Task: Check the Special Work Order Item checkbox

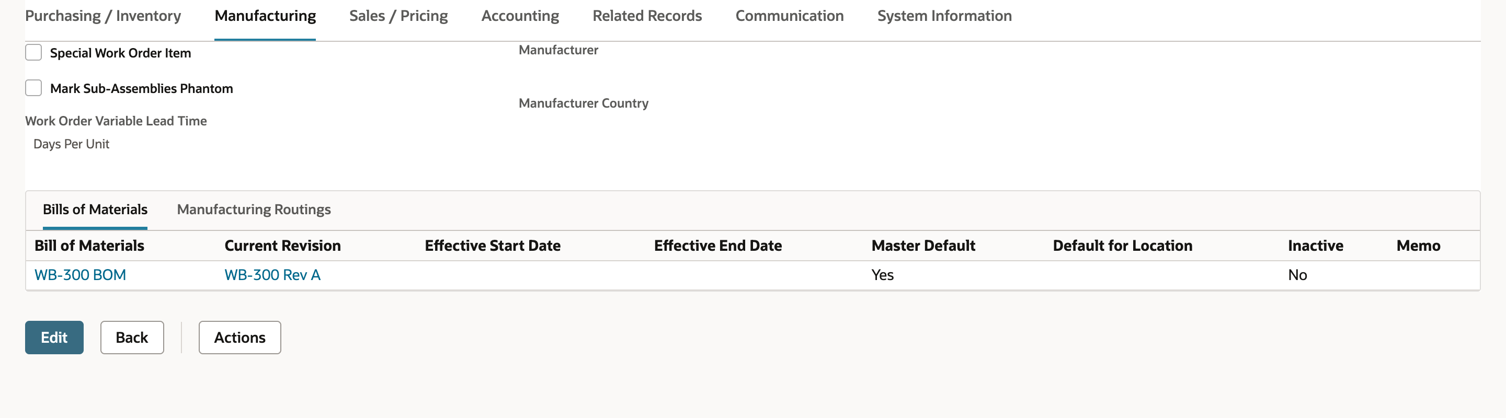Action: pyautogui.click(x=33, y=53)
